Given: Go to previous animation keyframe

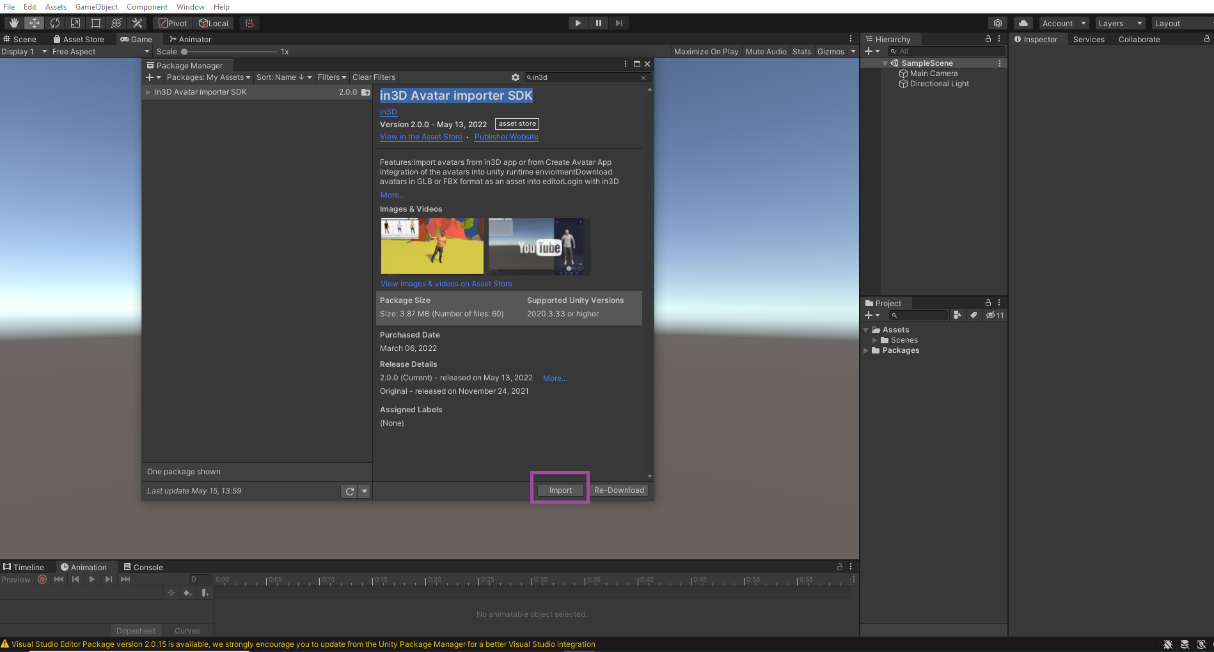Looking at the screenshot, I should pos(75,579).
